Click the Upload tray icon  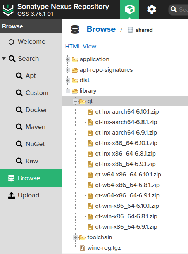[12, 195]
